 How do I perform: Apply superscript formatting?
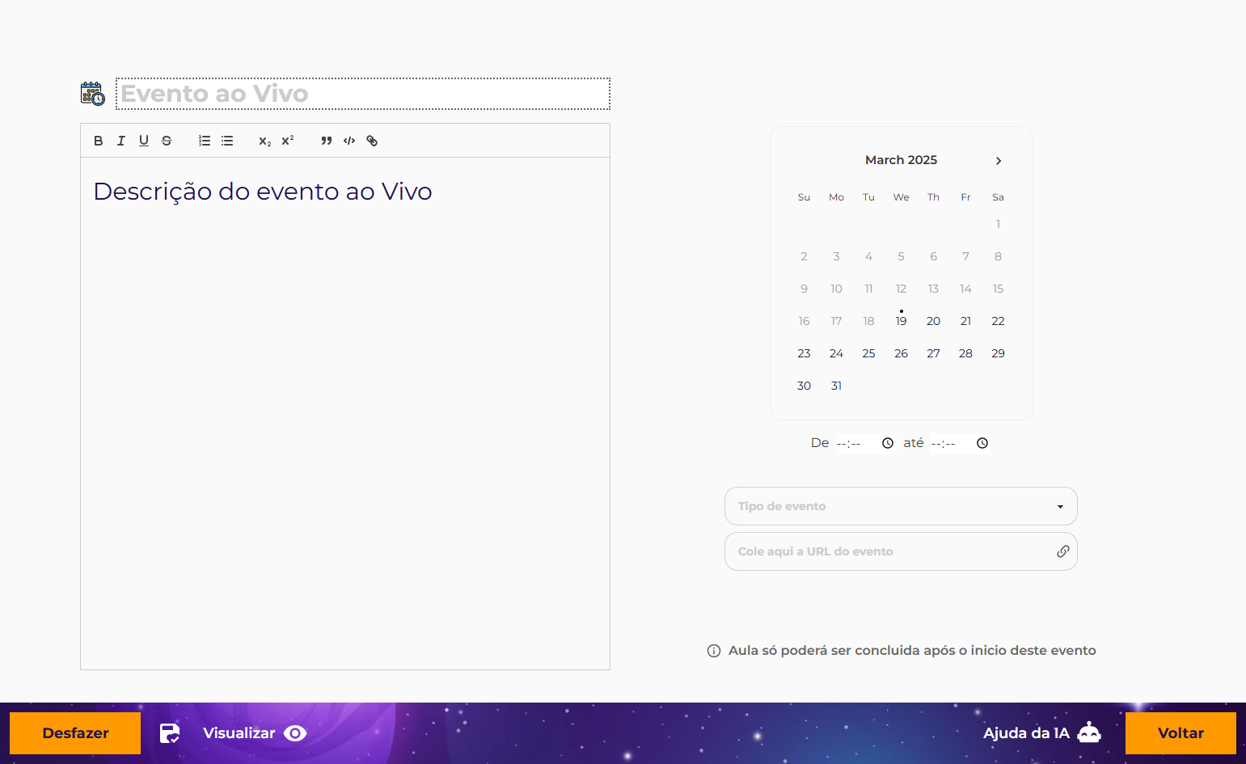point(288,141)
